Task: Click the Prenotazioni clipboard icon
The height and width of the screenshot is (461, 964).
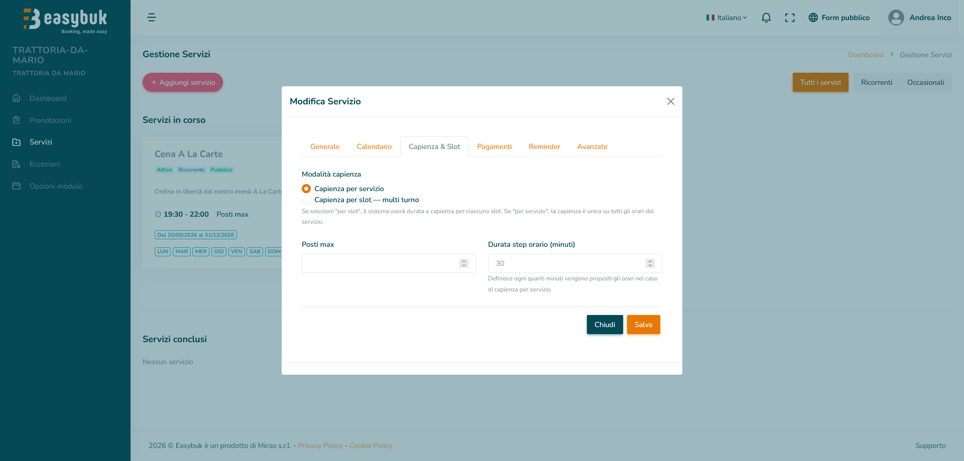Action: [17, 120]
